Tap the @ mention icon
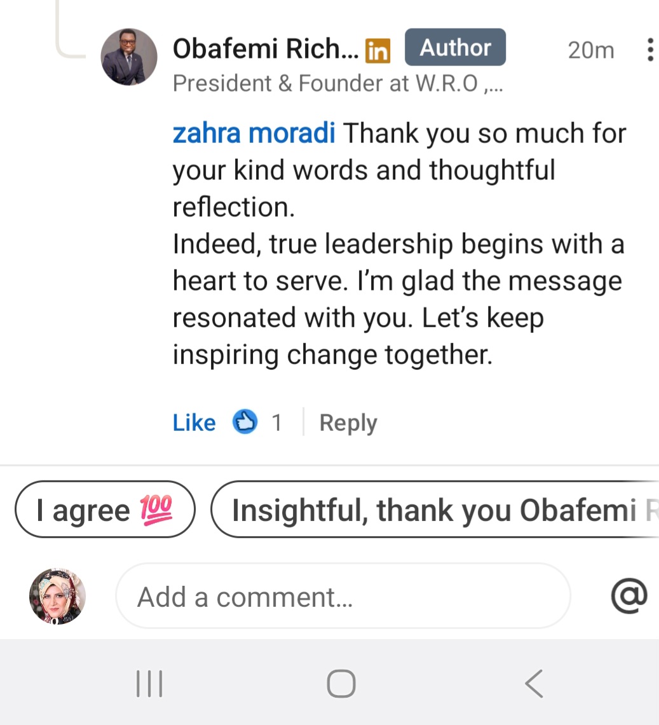The height and width of the screenshot is (725, 659). [x=628, y=596]
